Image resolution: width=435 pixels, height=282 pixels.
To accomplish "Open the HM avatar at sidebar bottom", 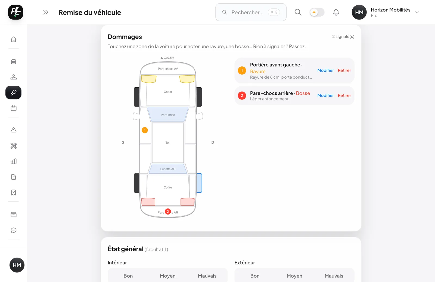I will (17, 265).
